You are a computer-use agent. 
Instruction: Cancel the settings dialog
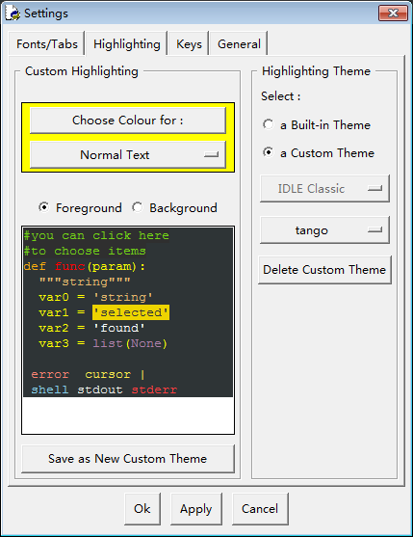pos(260,509)
